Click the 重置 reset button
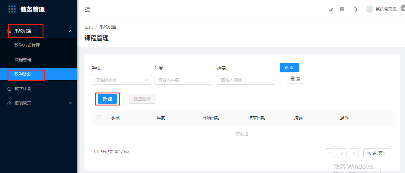This screenshot has height=173, width=405. point(295,79)
